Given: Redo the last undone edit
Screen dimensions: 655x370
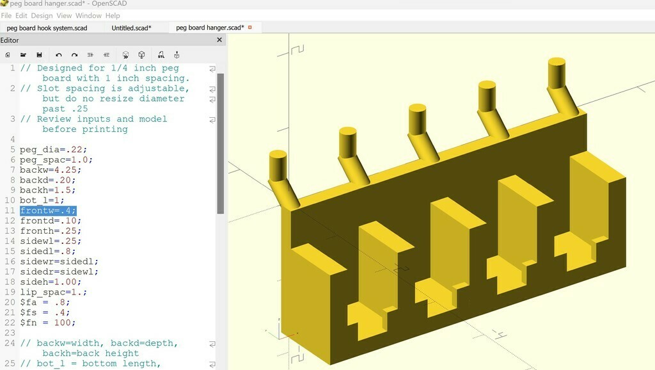Looking at the screenshot, I should [74, 55].
